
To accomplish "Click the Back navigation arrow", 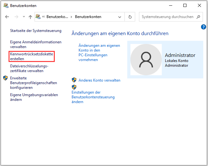I will pos(7,17).
